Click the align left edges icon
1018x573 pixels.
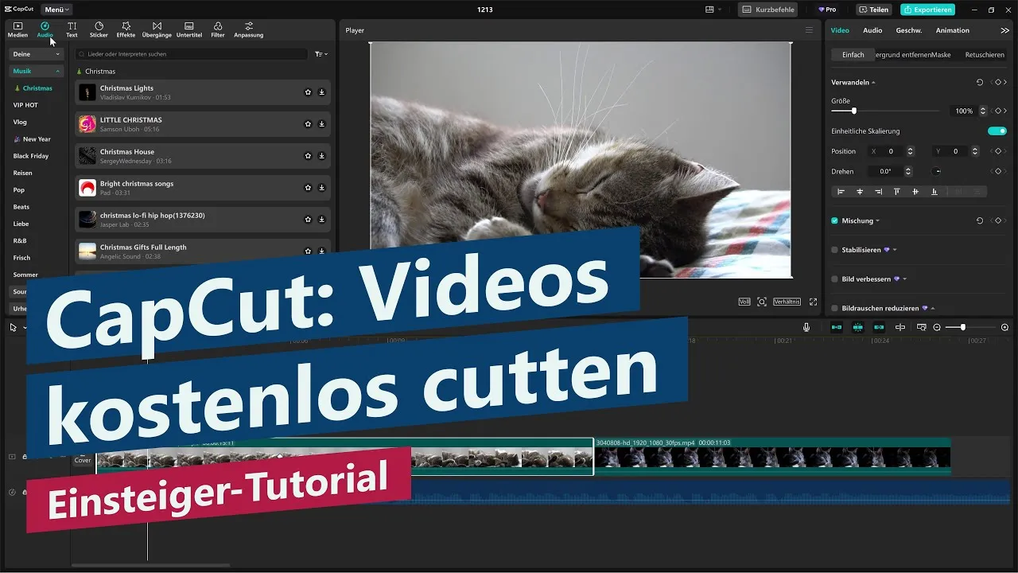tap(841, 192)
